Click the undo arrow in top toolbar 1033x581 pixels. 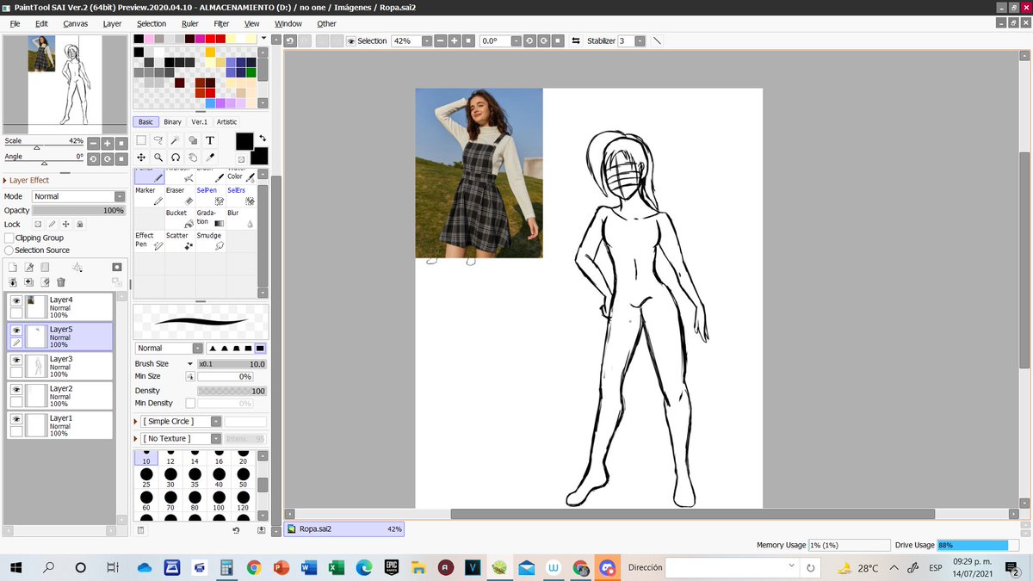pos(291,40)
